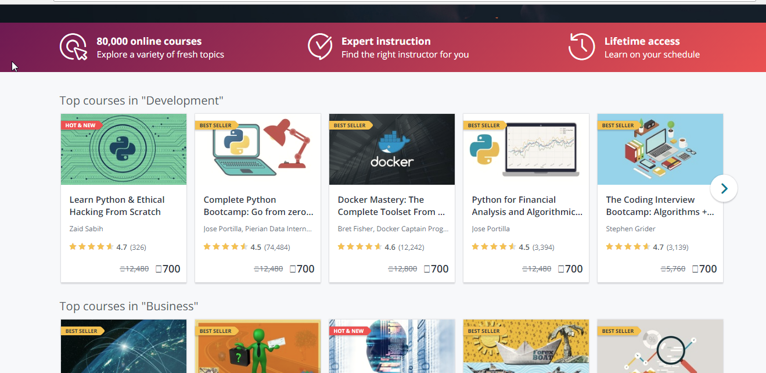
Task: Click BEST SELLER badge on green briefcase figure card
Action: click(x=216, y=331)
